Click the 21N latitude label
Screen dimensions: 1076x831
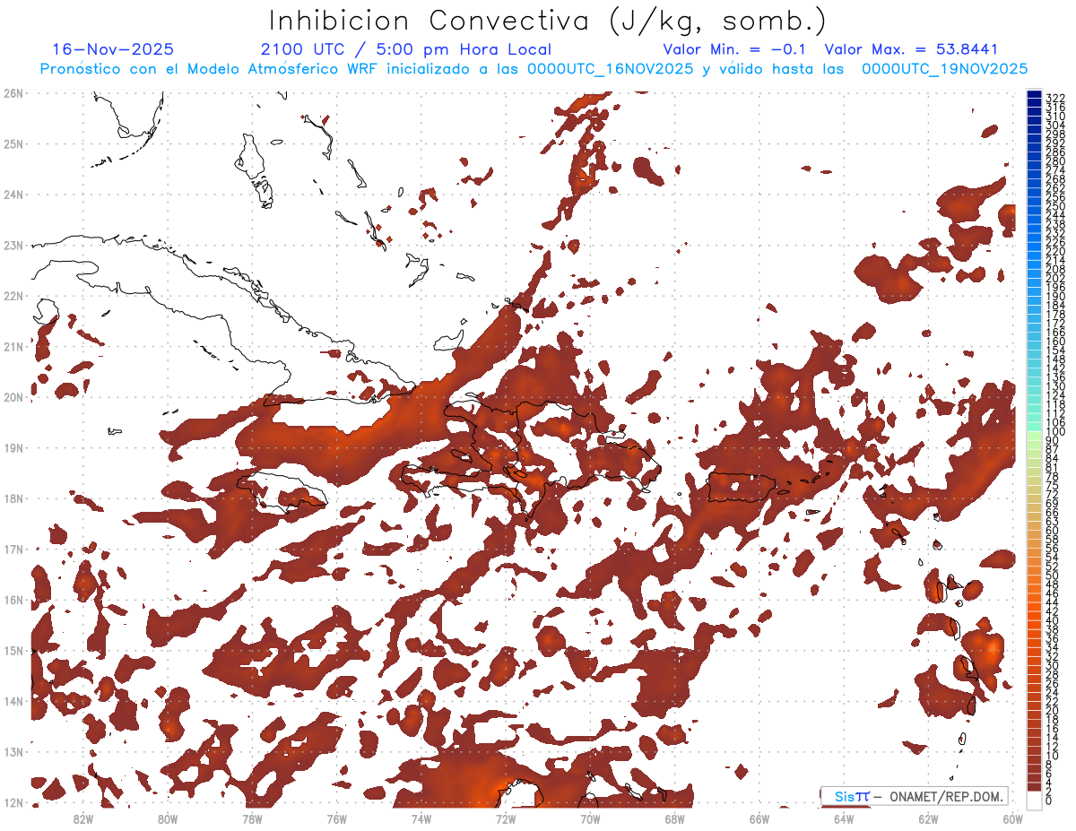[13, 346]
